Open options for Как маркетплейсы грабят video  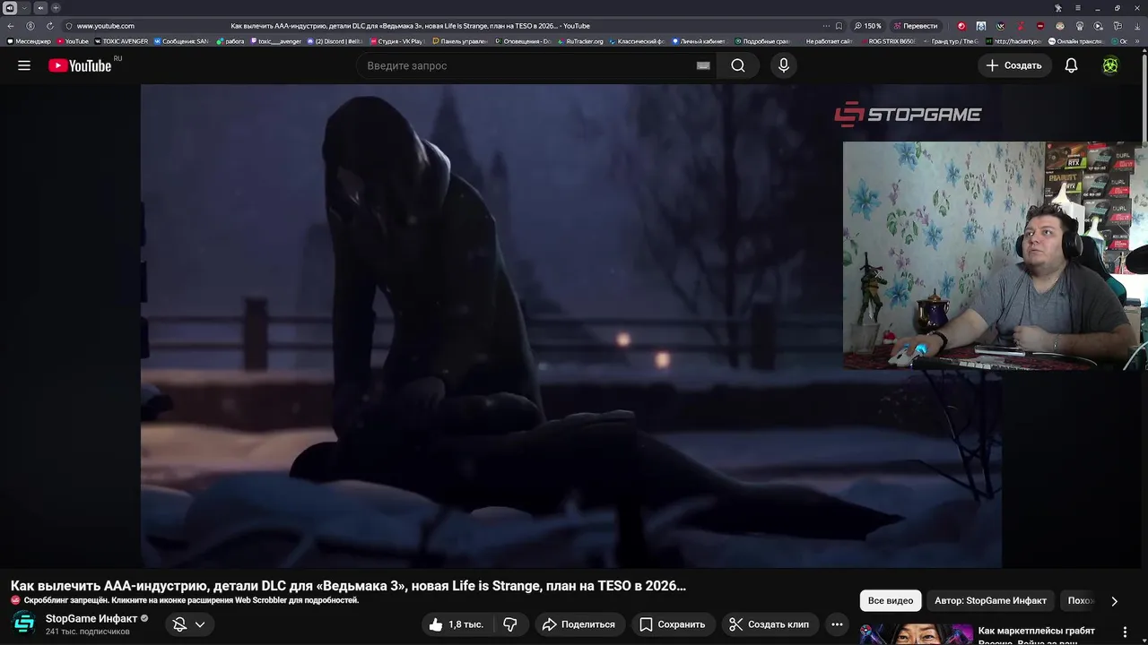point(1125,632)
